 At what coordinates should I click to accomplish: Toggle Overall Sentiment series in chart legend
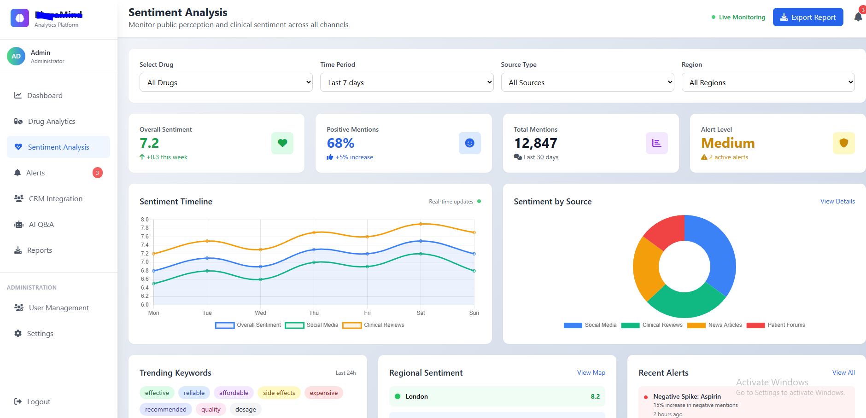[248, 325]
